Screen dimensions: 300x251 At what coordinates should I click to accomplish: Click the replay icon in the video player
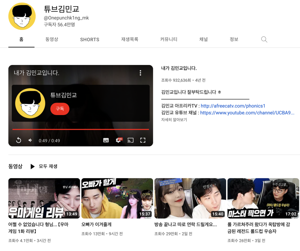pos(19,140)
